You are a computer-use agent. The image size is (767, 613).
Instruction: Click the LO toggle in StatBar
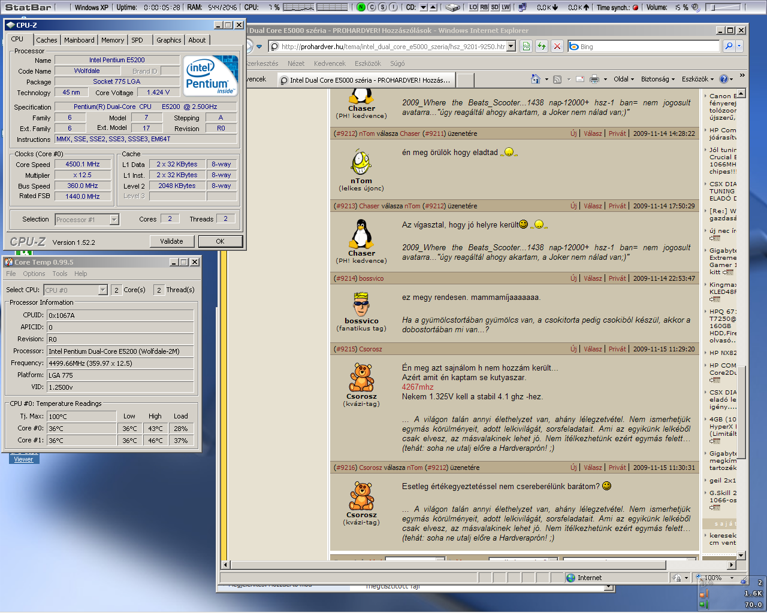[473, 7]
